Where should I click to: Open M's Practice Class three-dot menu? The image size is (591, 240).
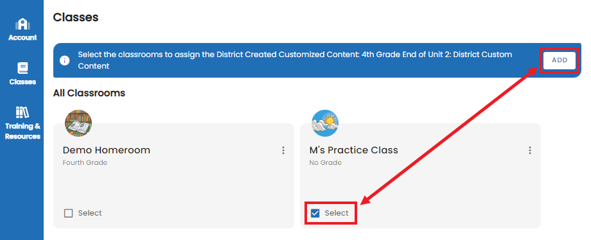tap(530, 150)
